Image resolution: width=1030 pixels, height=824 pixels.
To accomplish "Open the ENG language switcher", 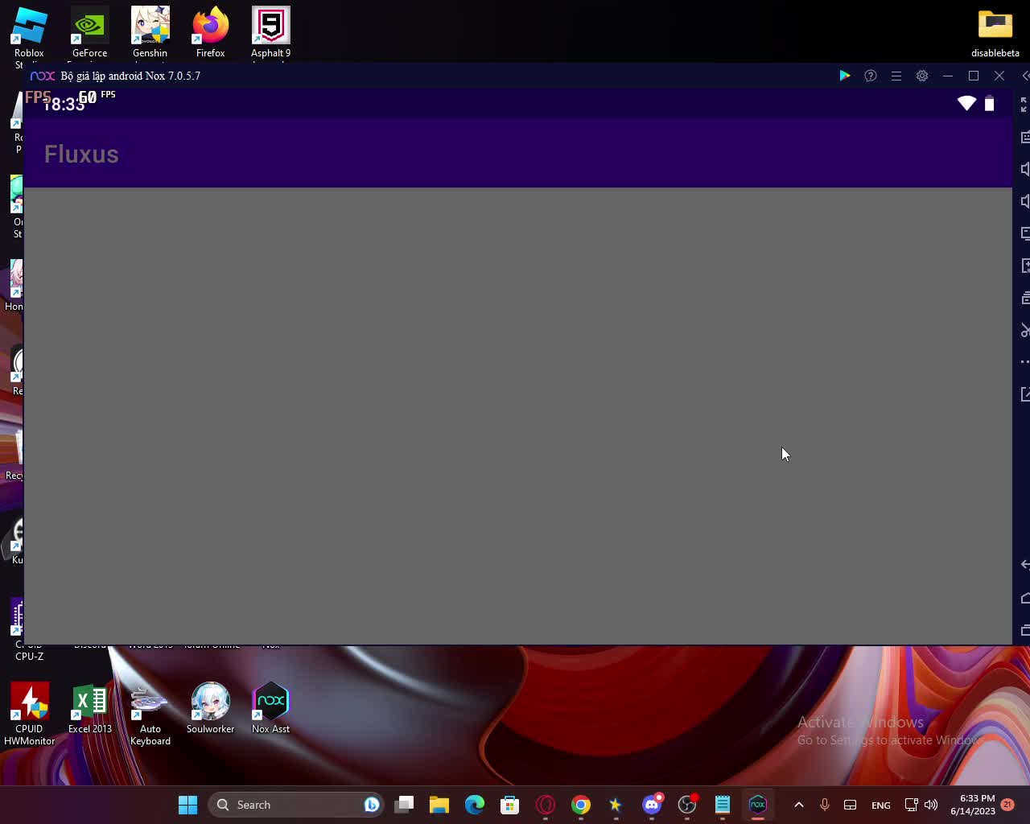I will pos(881,805).
